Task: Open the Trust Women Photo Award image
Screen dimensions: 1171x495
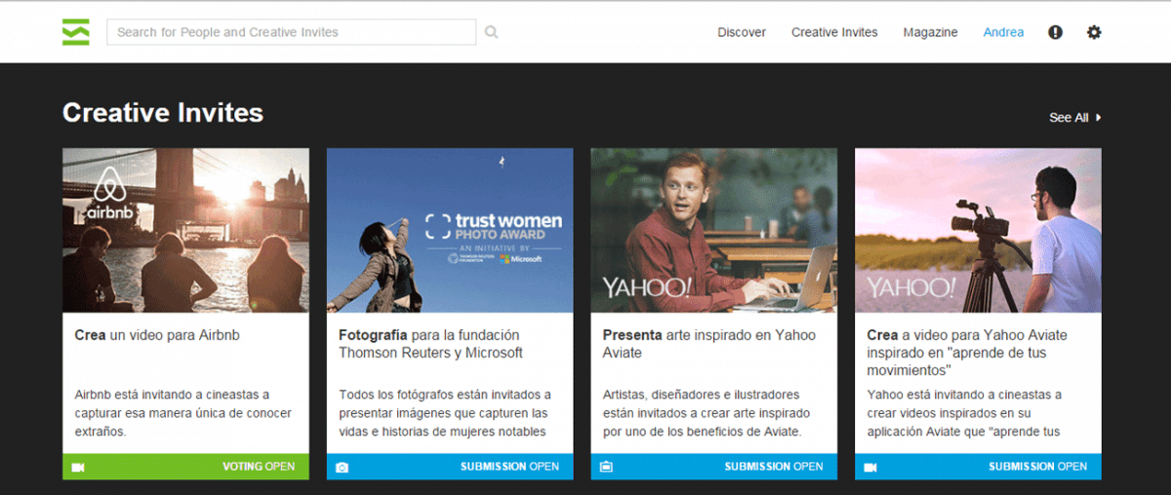Action: [450, 230]
